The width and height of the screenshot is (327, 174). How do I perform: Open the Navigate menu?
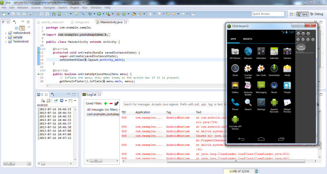[49, 7]
